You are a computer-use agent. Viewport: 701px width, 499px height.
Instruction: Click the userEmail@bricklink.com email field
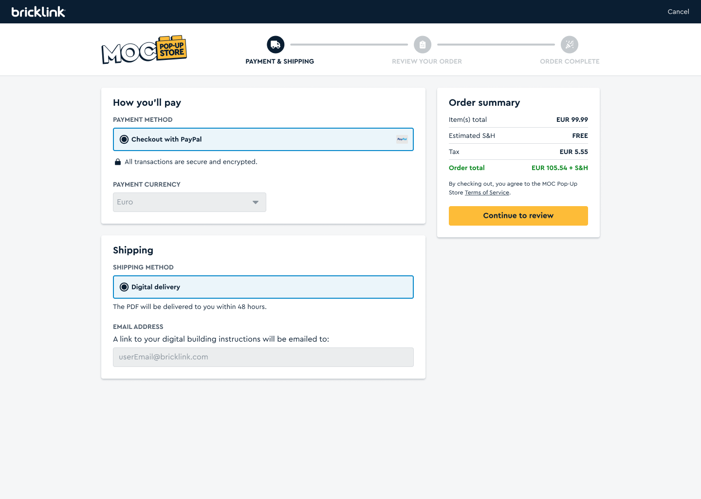pos(263,357)
